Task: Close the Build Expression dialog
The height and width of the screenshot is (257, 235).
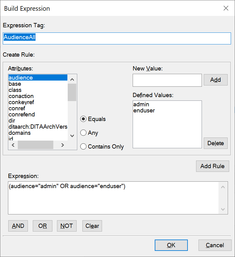Action: click(x=226, y=8)
